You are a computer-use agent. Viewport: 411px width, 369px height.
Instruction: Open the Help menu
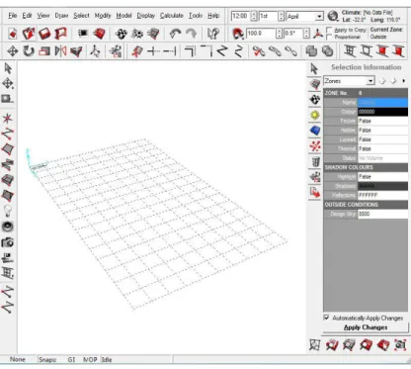tap(213, 16)
